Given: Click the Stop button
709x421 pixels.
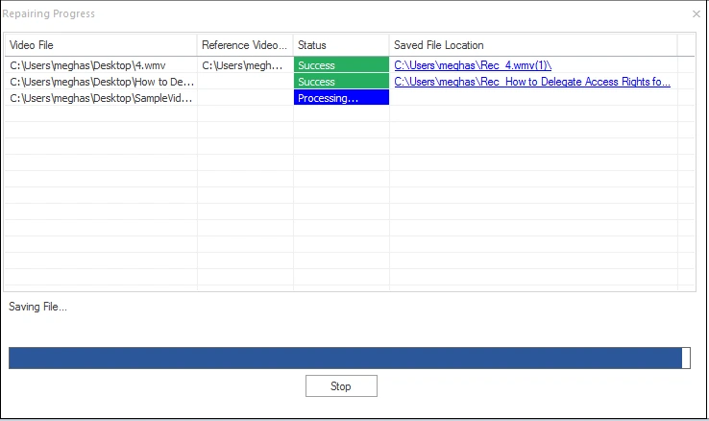Looking at the screenshot, I should pyautogui.click(x=341, y=386).
